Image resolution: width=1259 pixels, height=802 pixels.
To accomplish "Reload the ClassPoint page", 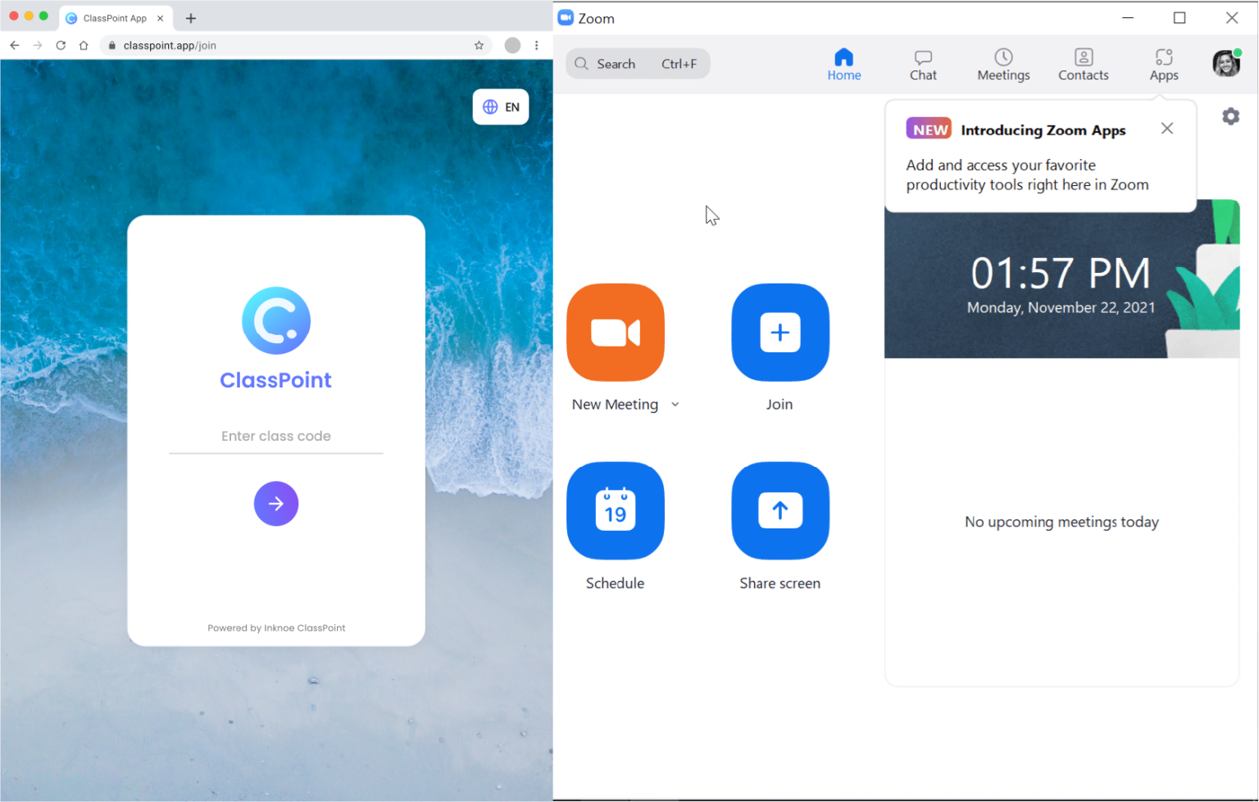I will pos(61,46).
